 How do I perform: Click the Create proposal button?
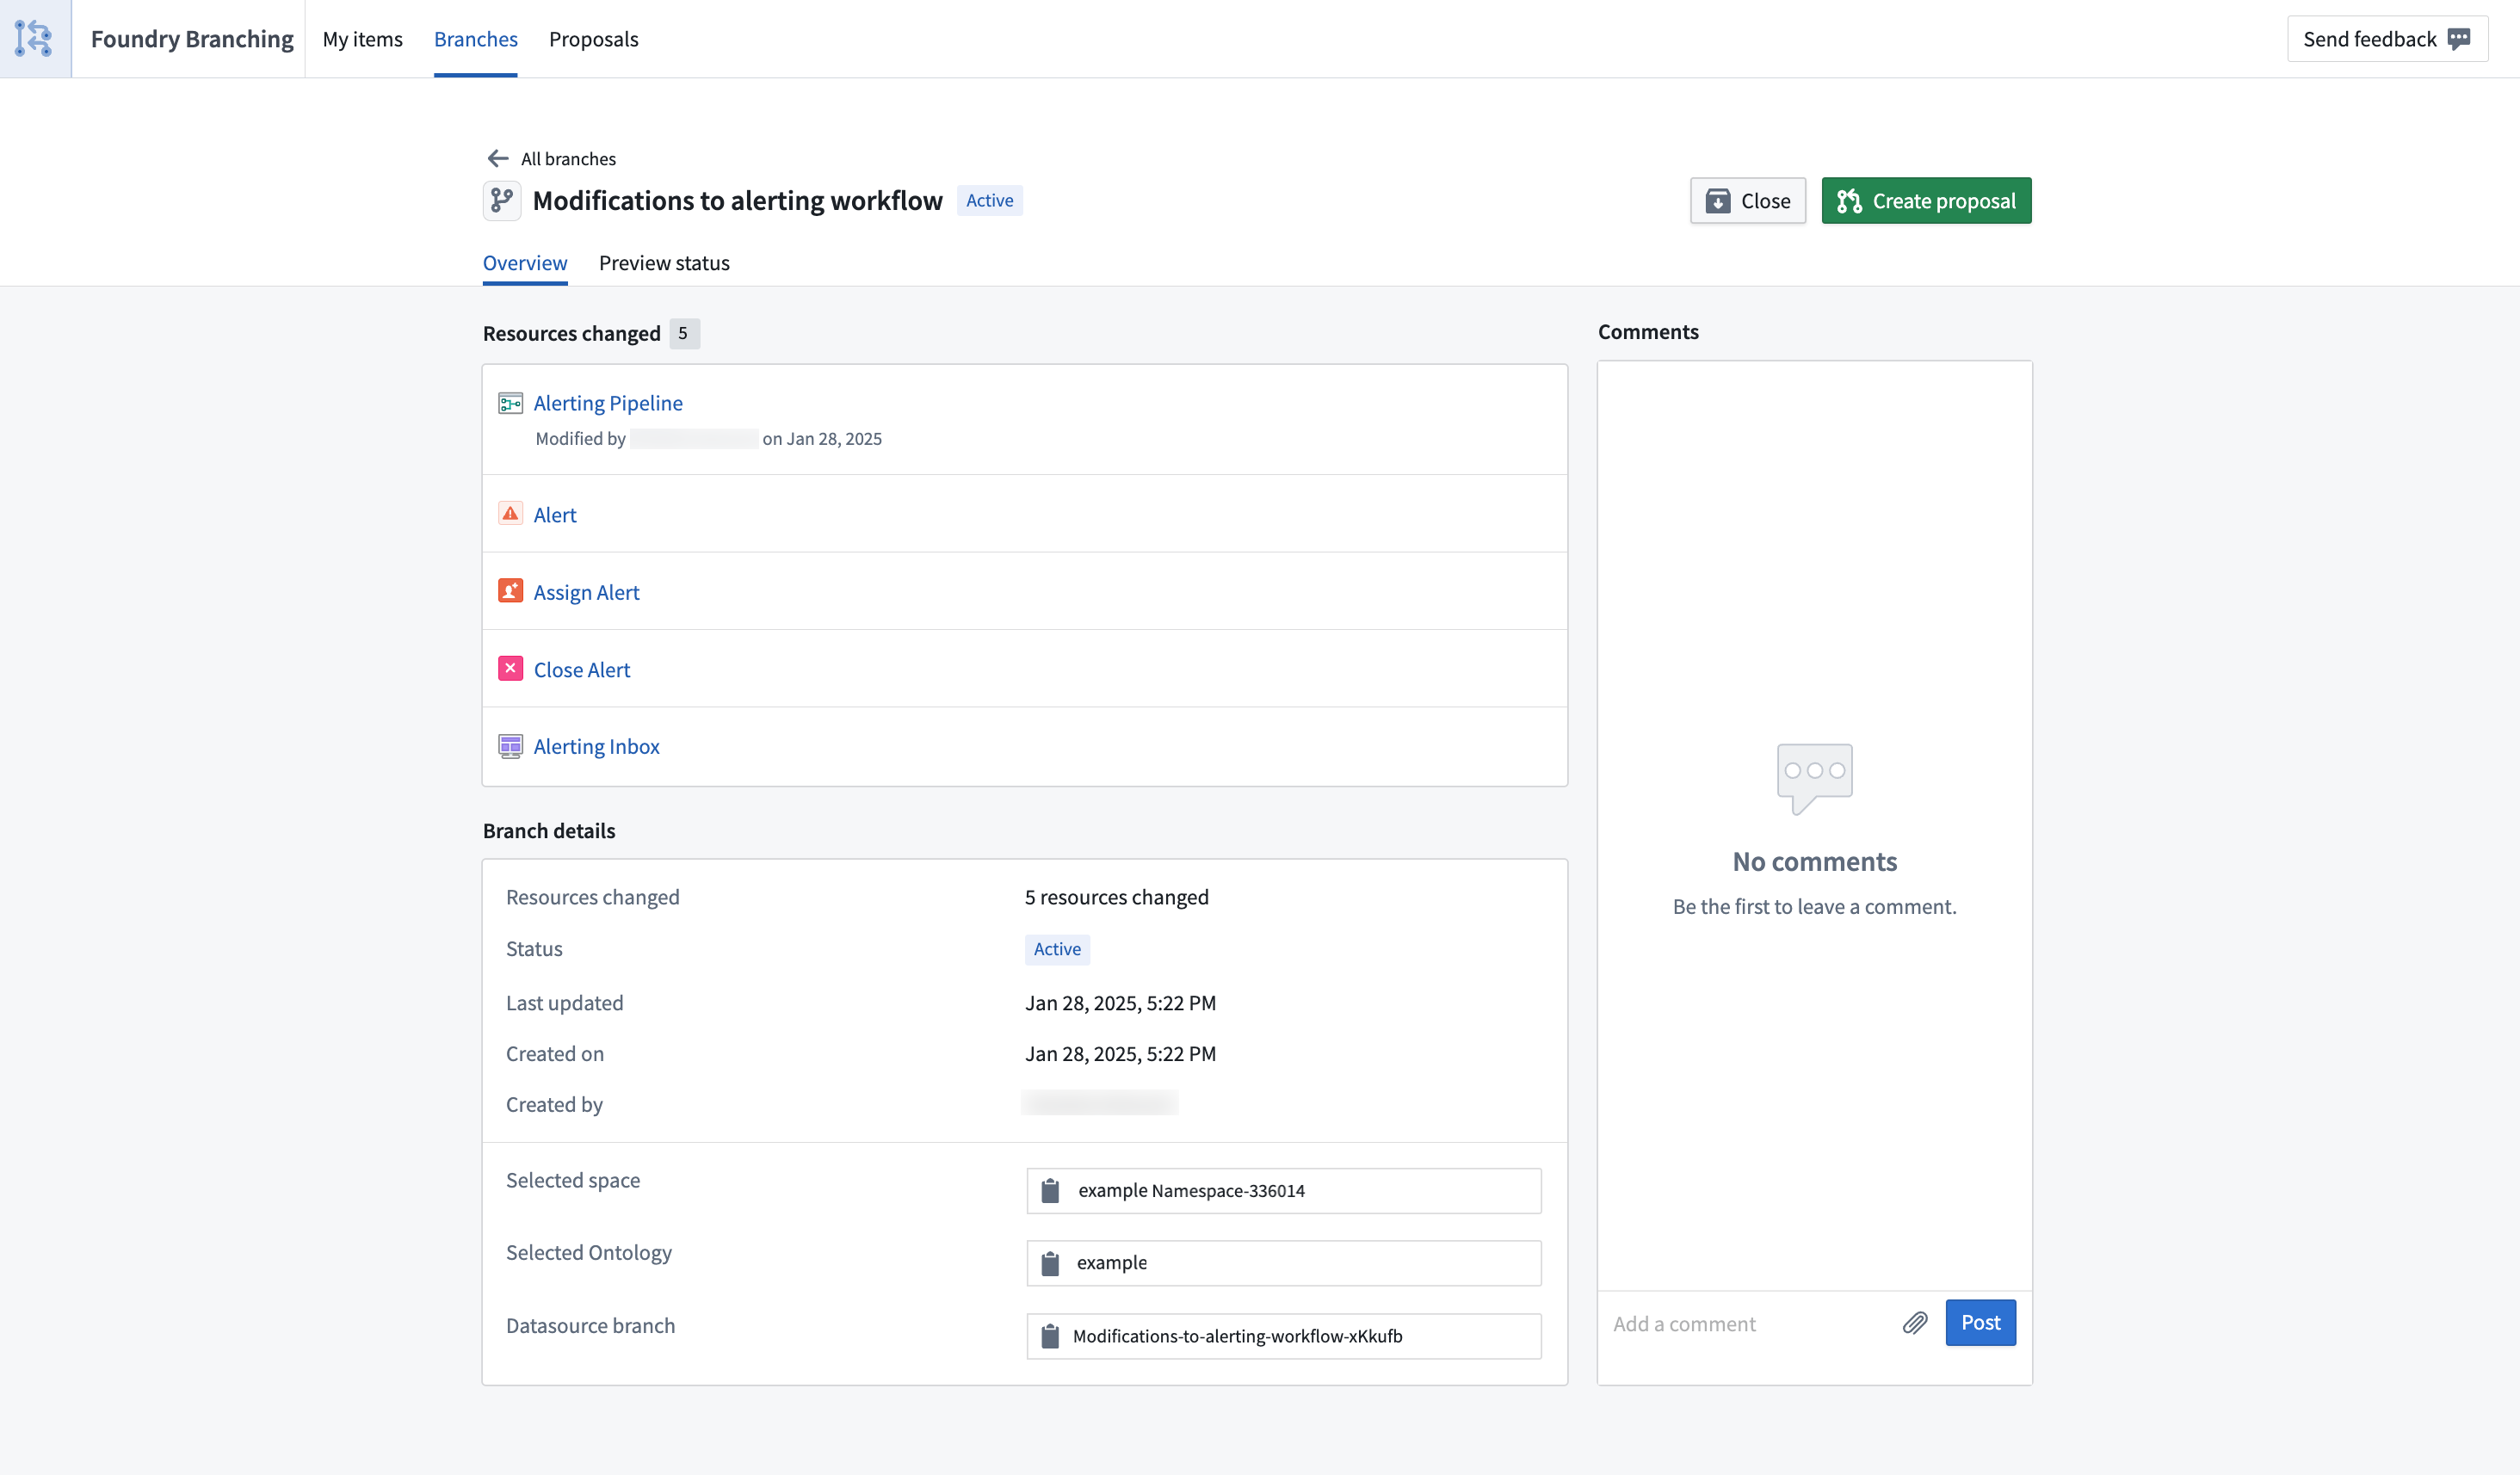tap(1926, 201)
